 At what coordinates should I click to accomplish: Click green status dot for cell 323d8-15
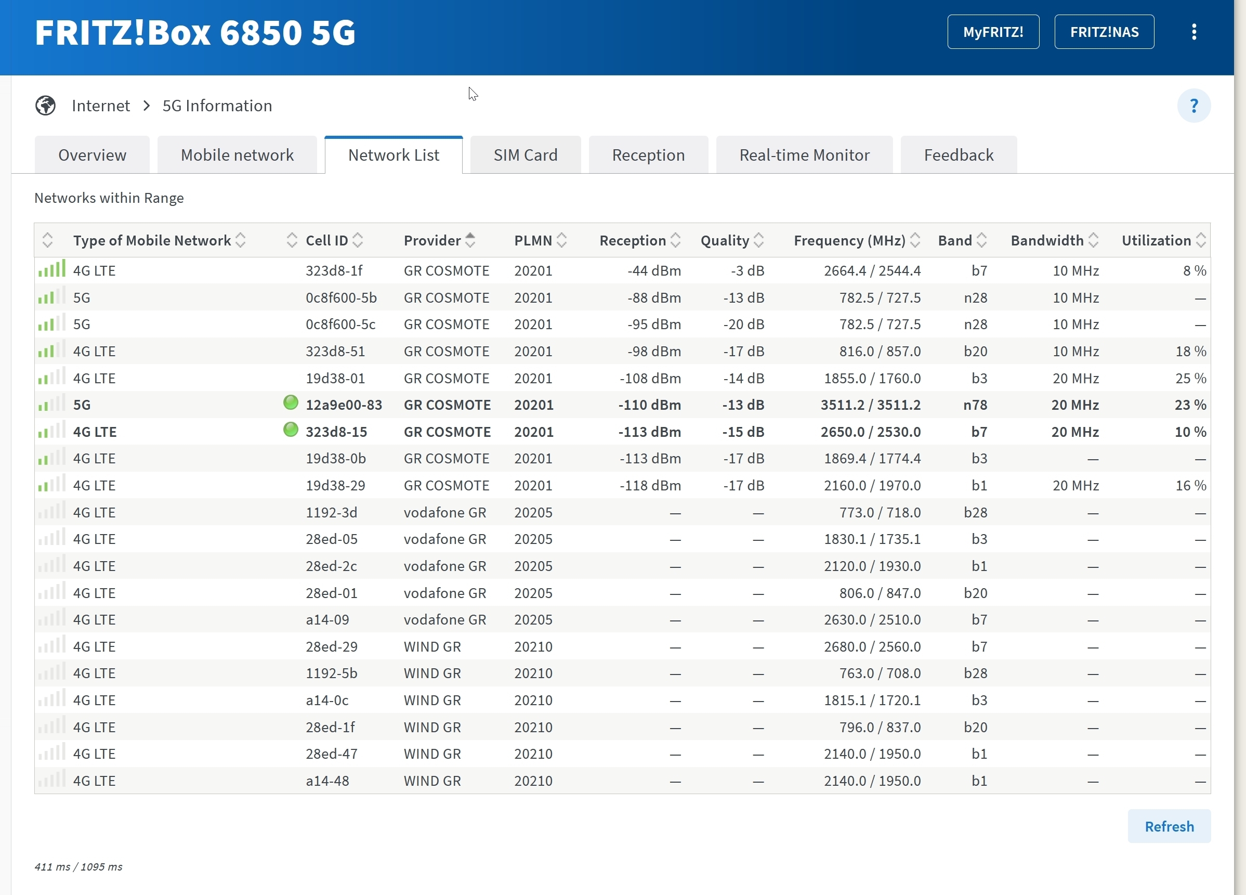tap(291, 430)
